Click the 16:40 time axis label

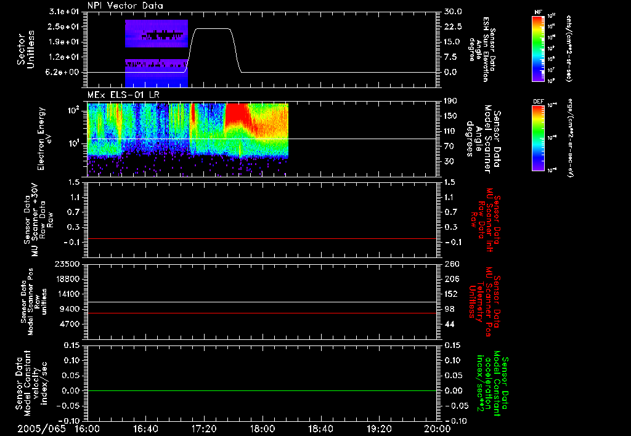pyautogui.click(x=145, y=429)
